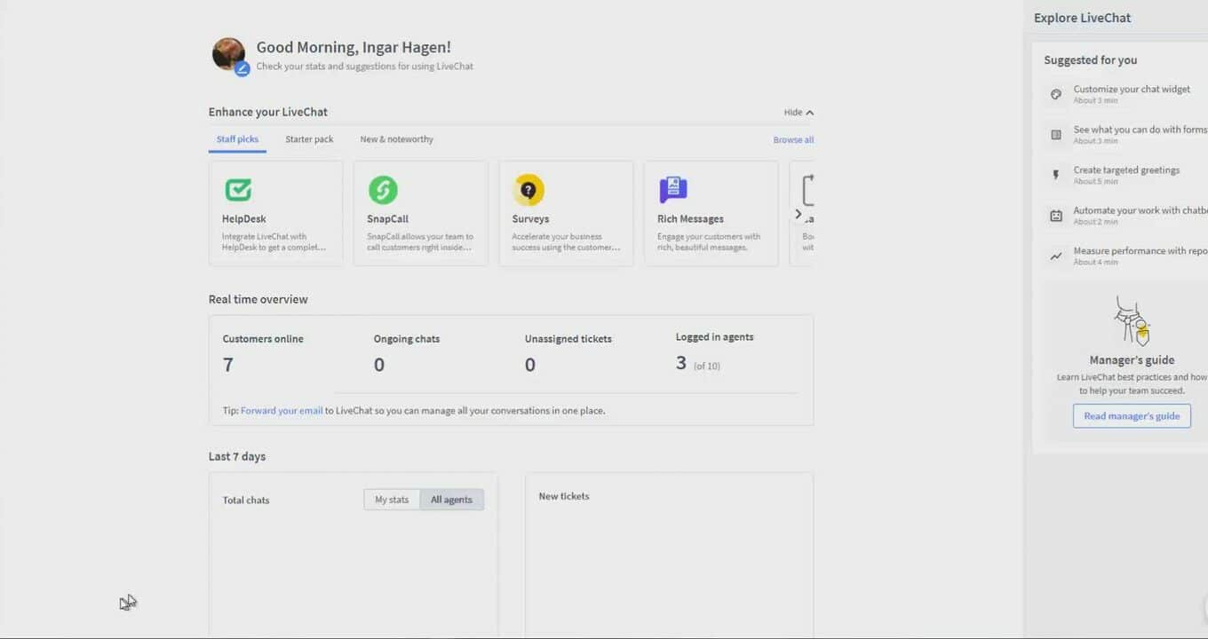Switch to the Staff picks tab
The image size is (1208, 639).
click(x=237, y=139)
